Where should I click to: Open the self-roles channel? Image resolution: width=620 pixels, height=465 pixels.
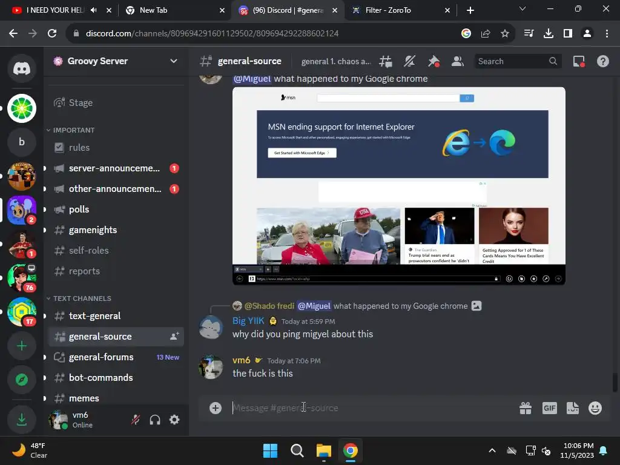point(116,250)
